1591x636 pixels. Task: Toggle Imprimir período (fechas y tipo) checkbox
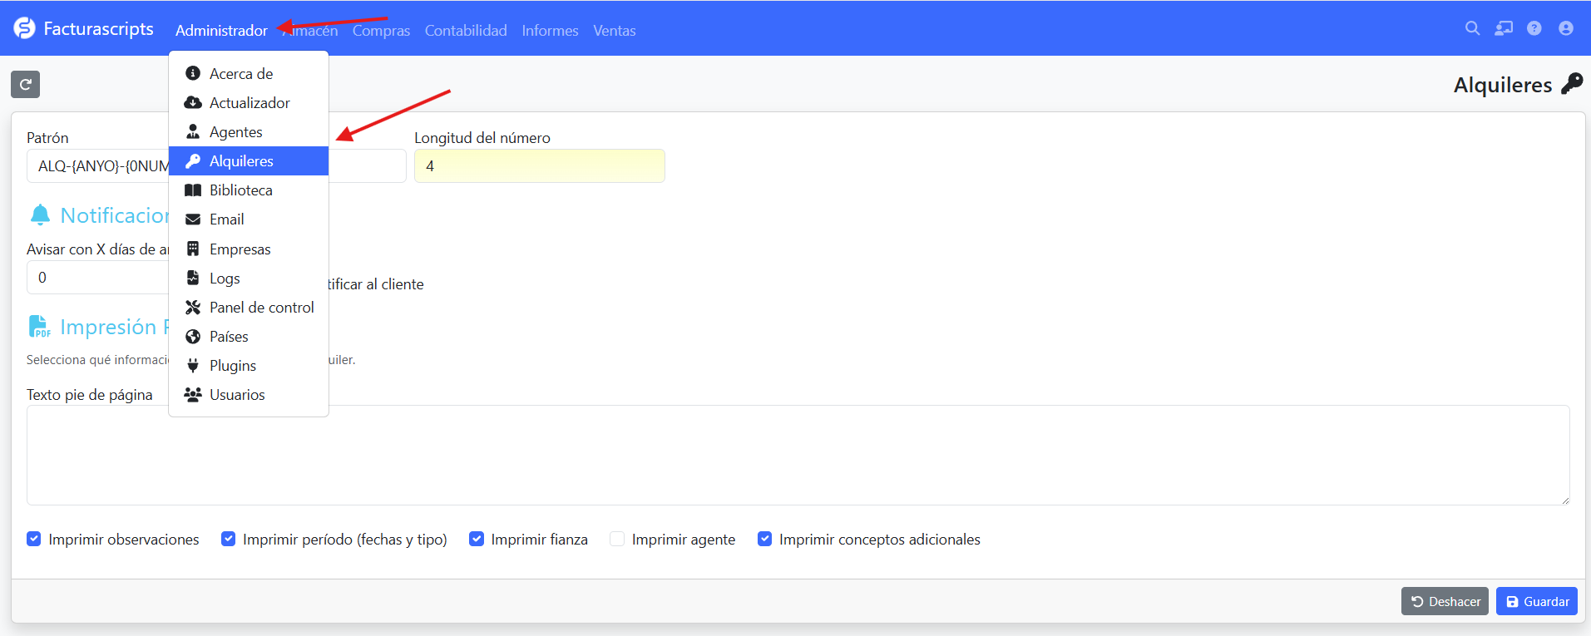coord(228,539)
